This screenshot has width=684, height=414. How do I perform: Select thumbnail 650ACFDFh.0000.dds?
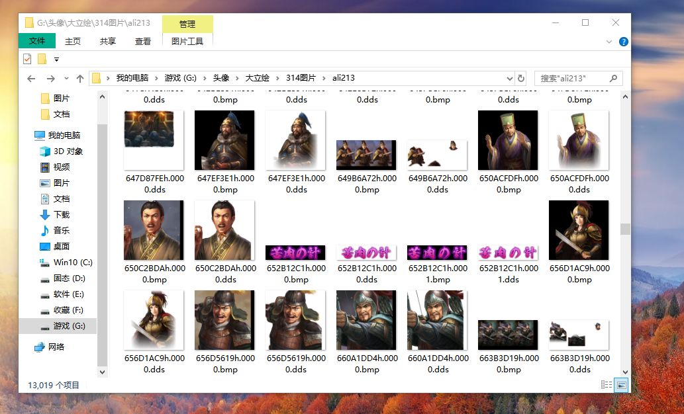(x=579, y=140)
